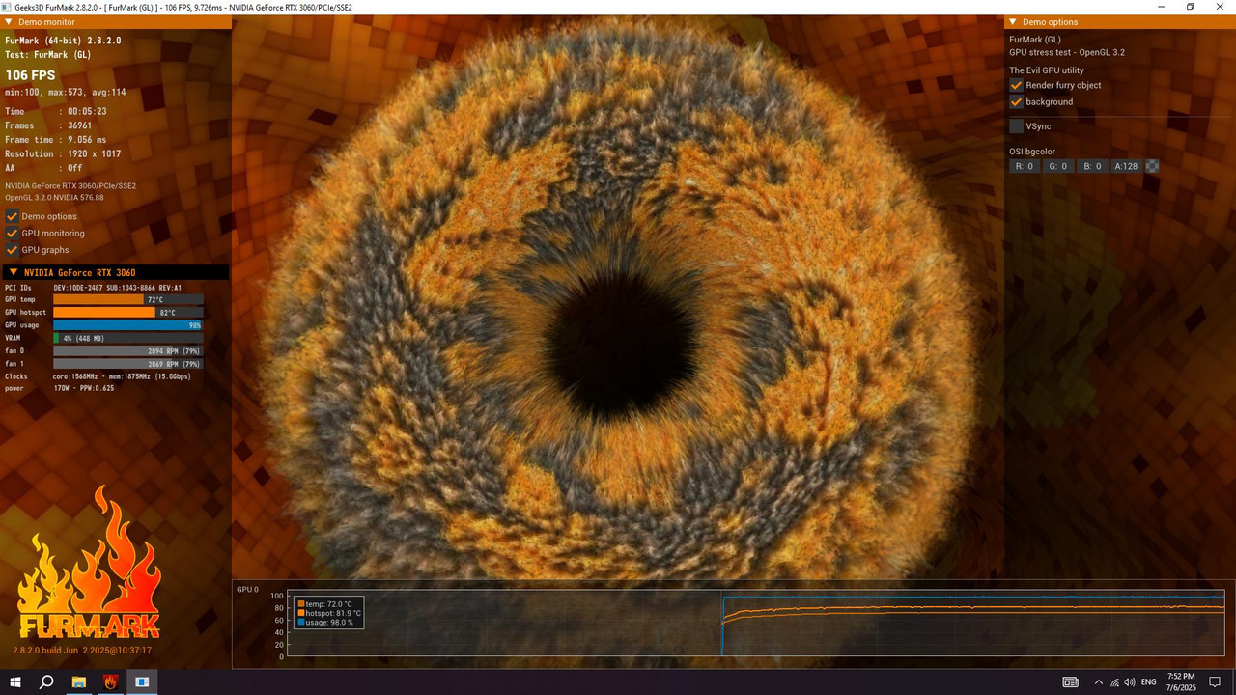This screenshot has height=695, width=1236.
Task: Turn off the GPU graphs checkbox
Action: (x=13, y=250)
